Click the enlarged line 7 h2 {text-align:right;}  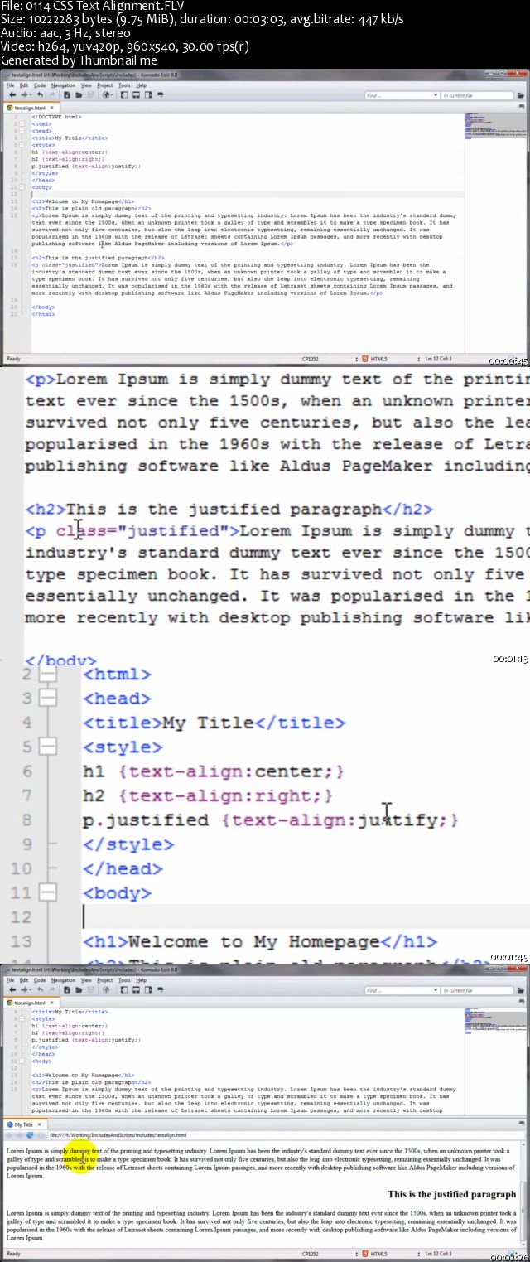point(207,795)
